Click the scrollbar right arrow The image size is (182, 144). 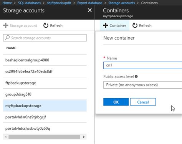pyautogui.click(x=84, y=137)
